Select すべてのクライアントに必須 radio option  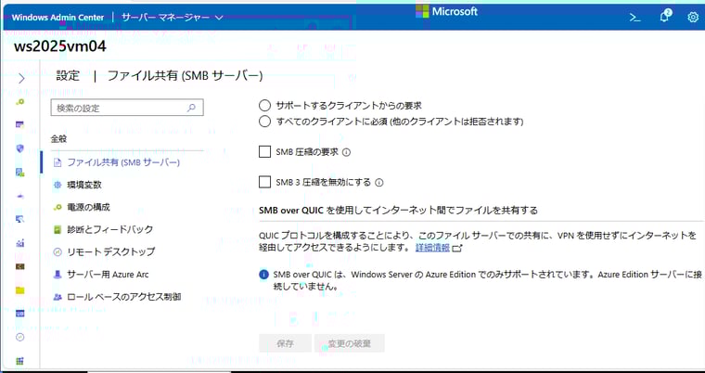pyautogui.click(x=264, y=122)
